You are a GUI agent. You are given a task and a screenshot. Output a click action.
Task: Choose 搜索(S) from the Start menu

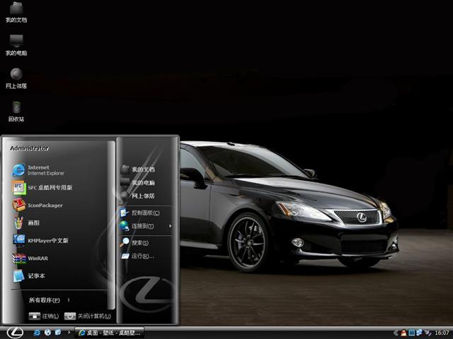139,242
